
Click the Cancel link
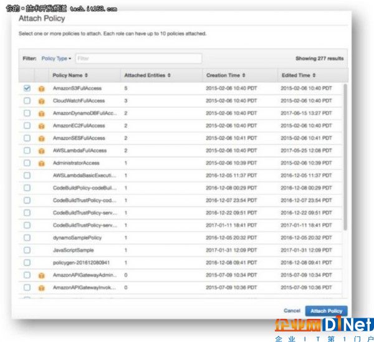pyautogui.click(x=292, y=310)
